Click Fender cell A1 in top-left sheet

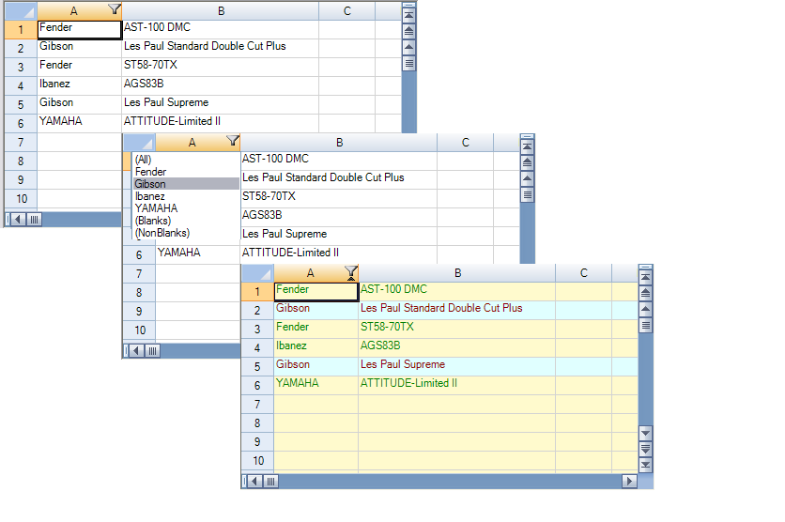tap(80, 29)
